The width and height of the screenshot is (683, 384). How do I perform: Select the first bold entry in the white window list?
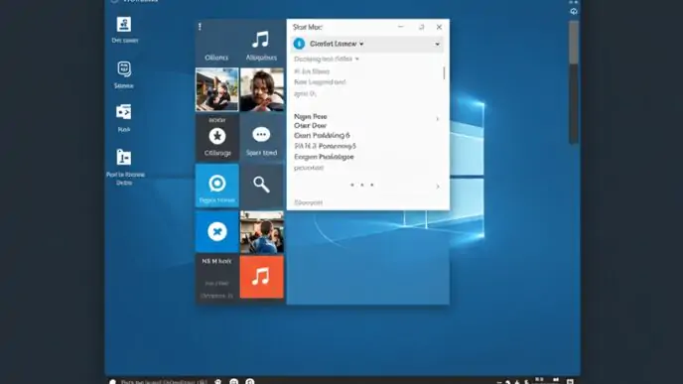click(x=311, y=116)
